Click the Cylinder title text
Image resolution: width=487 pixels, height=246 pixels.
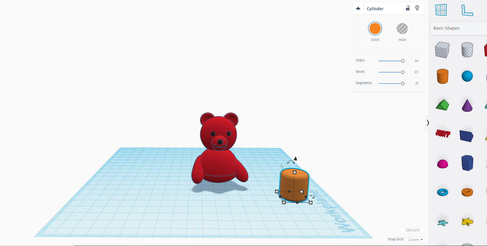[375, 9]
